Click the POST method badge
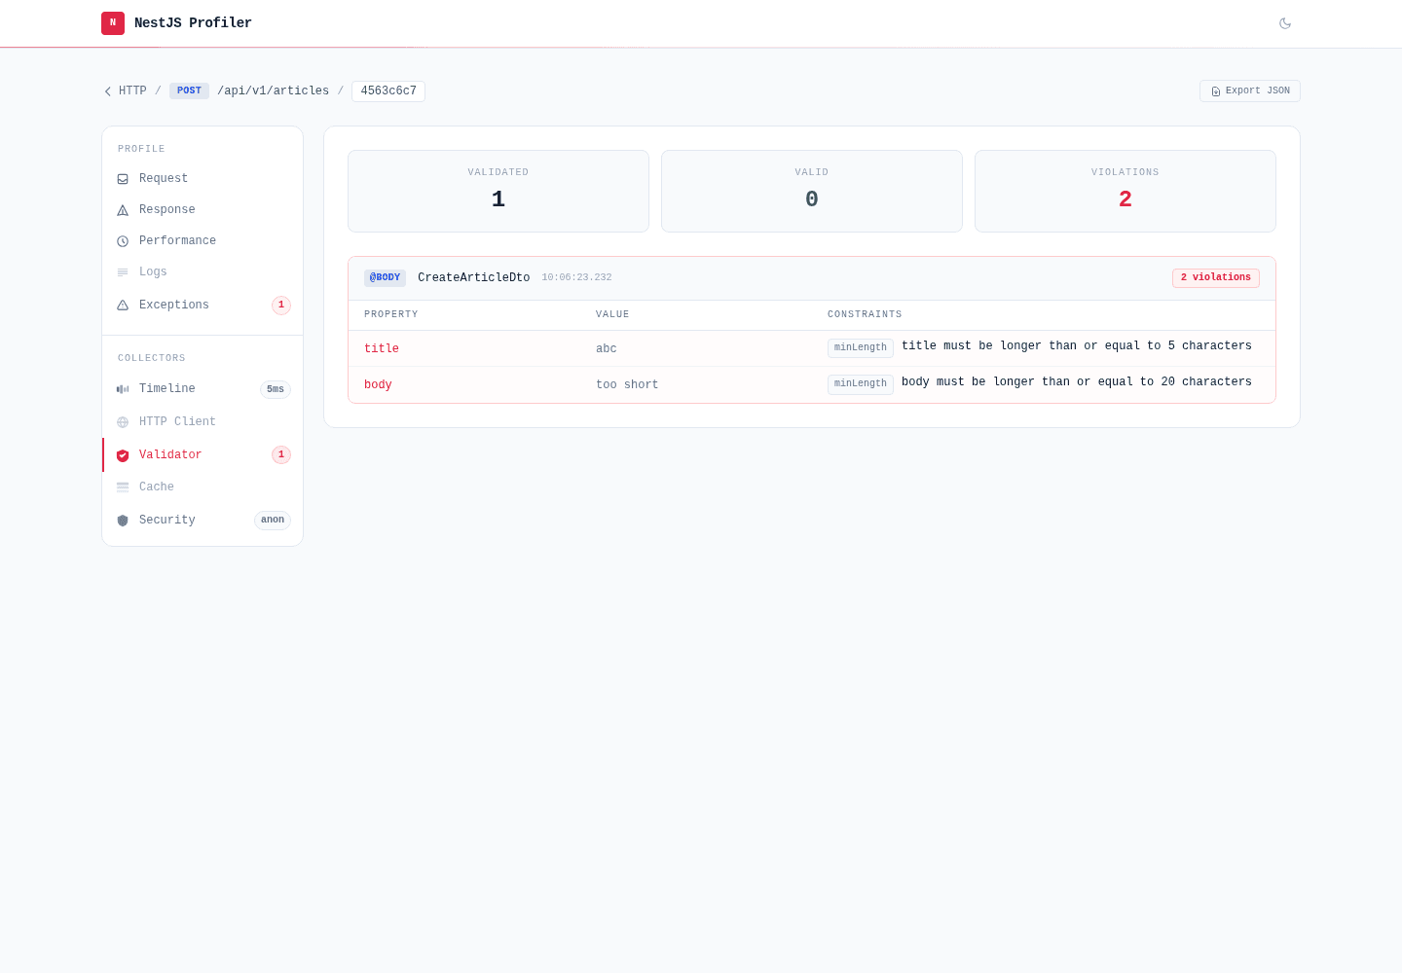This screenshot has width=1402, height=973. pyautogui.click(x=189, y=90)
